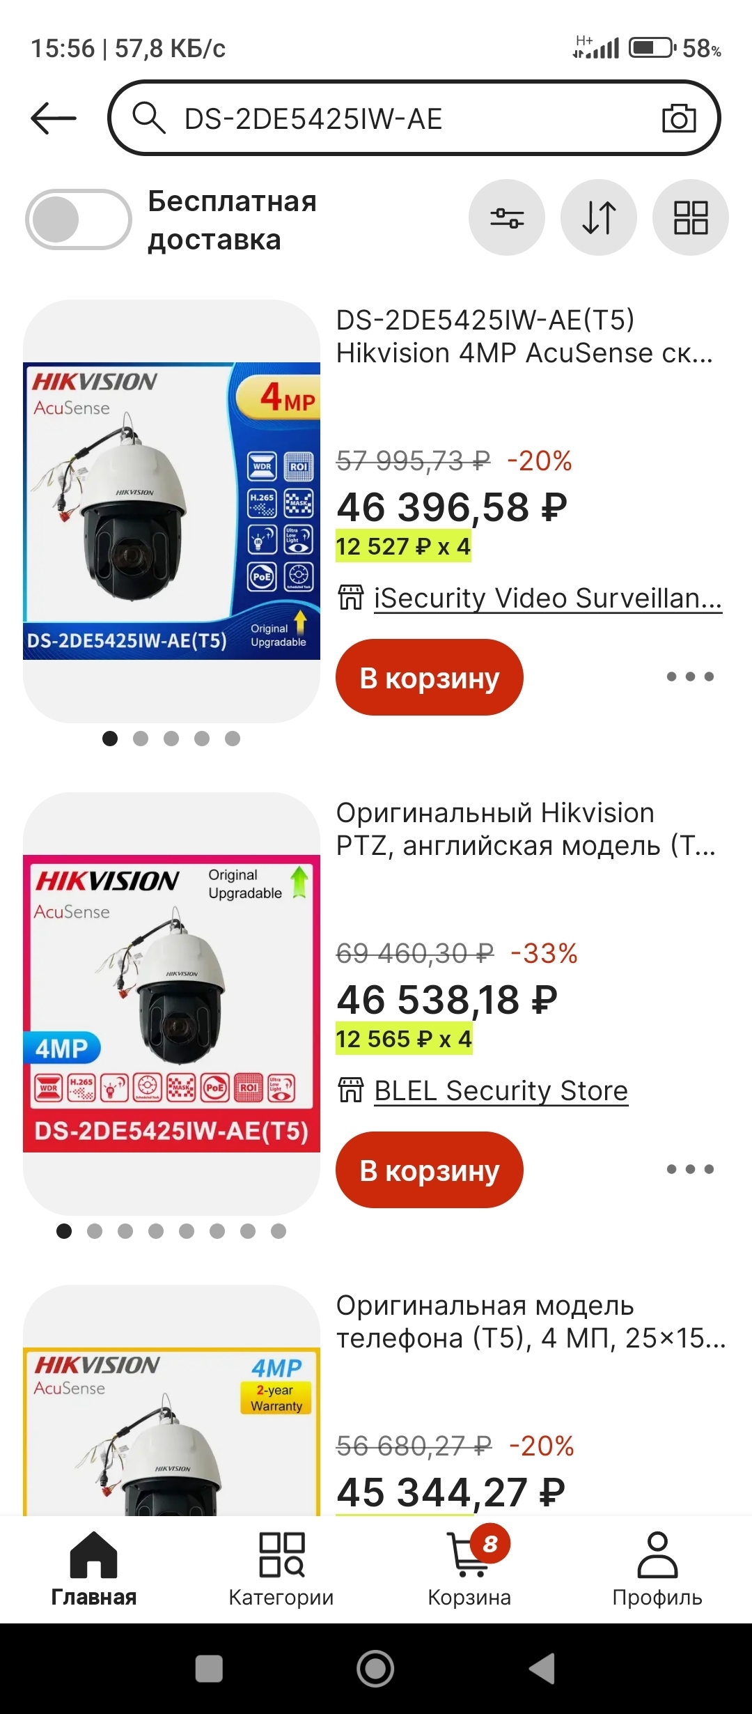Select second image dot of first product
The image size is (752, 1714).
click(141, 739)
